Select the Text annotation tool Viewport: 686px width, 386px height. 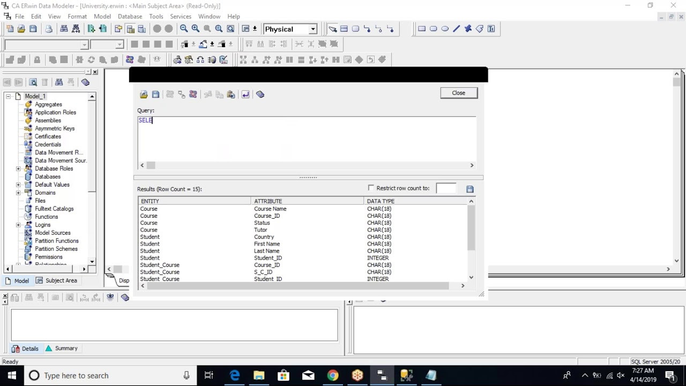coord(491,29)
